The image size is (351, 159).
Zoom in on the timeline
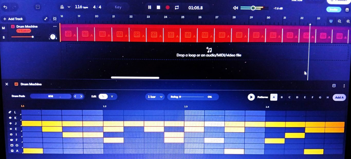(348, 21)
